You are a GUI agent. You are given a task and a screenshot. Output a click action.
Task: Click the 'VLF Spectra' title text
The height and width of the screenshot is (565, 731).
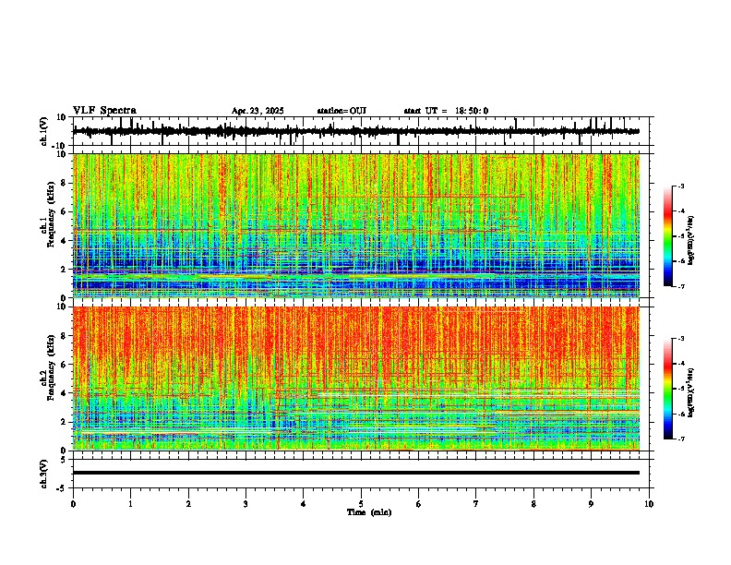104,111
